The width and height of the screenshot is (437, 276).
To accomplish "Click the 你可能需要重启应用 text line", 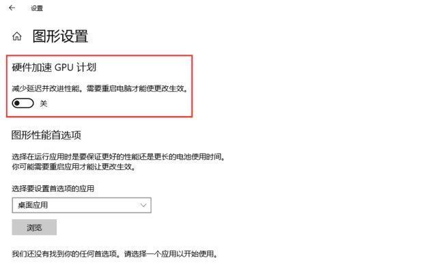I will tap(74, 167).
